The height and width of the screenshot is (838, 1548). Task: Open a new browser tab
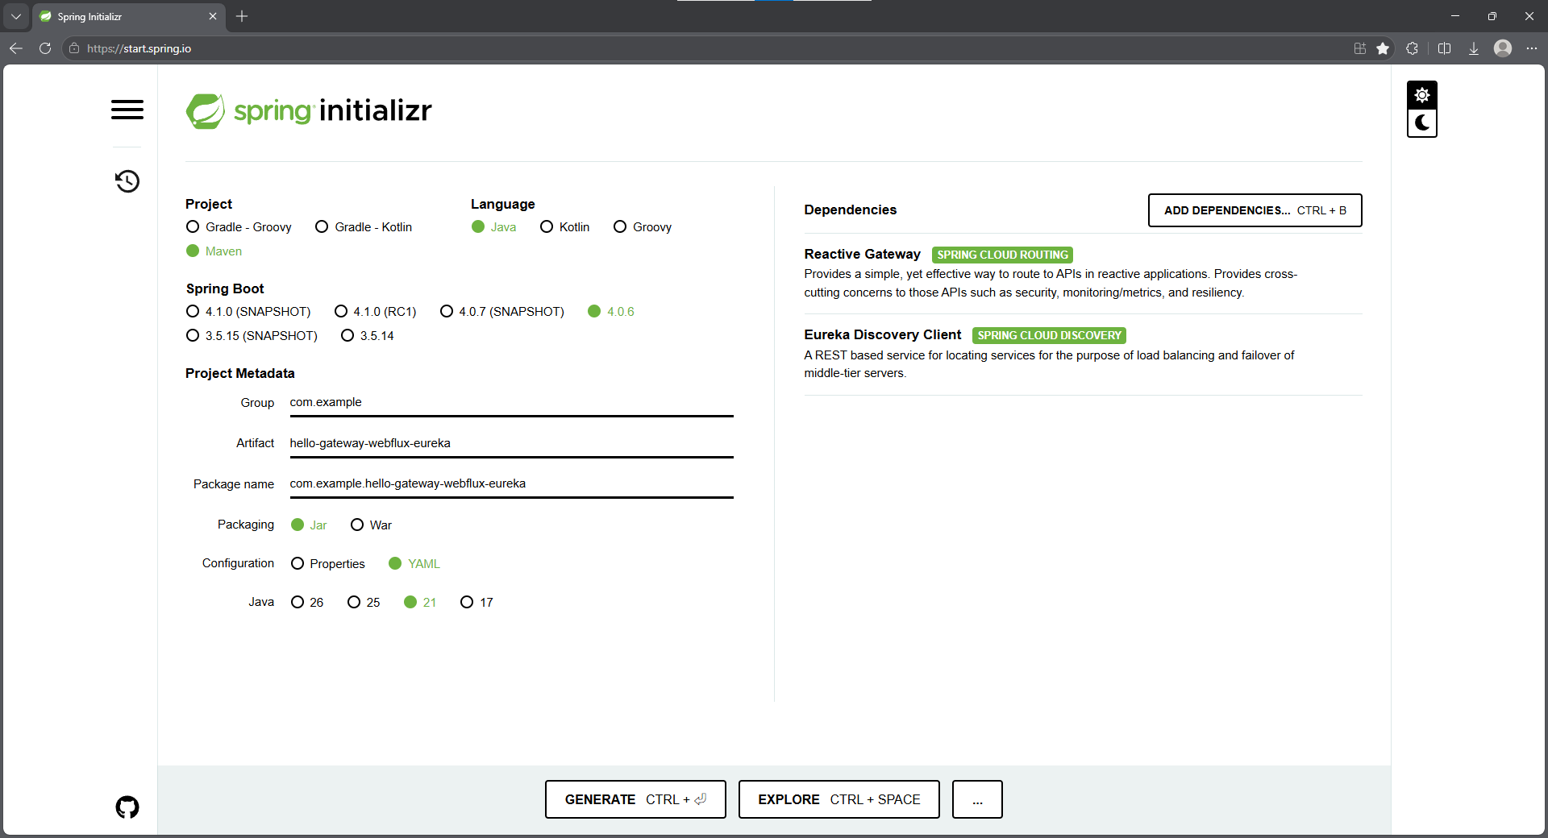(x=242, y=16)
